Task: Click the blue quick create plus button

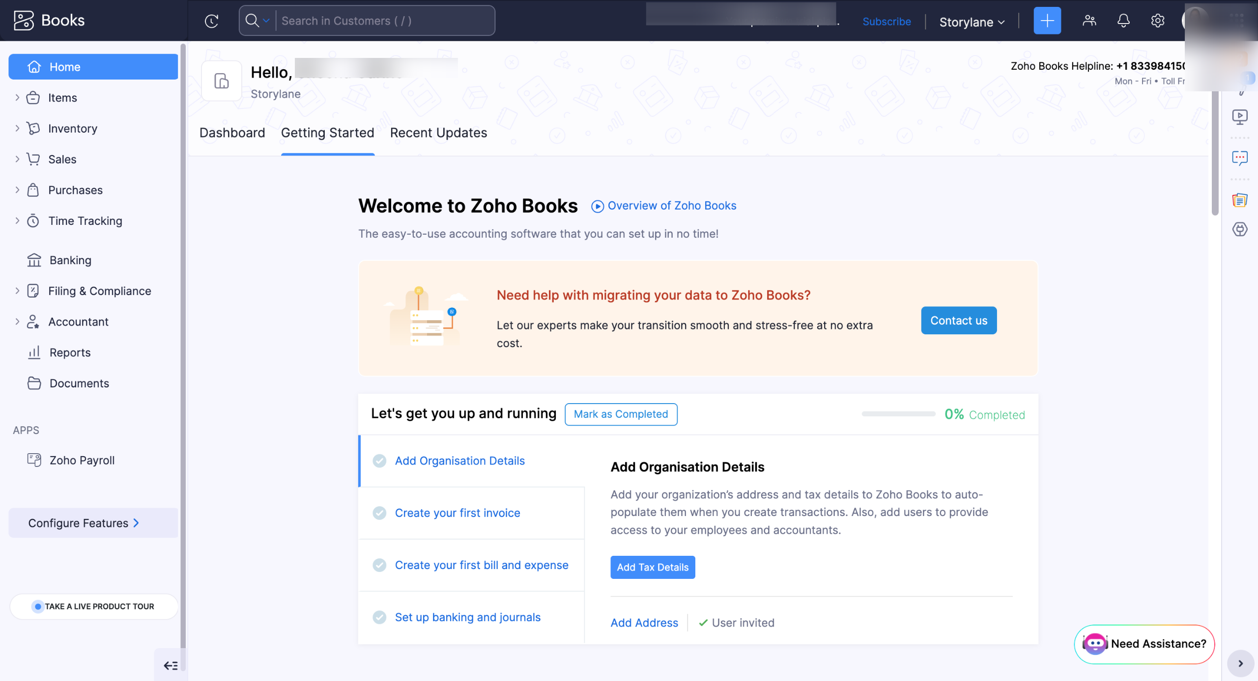Action: (x=1047, y=21)
